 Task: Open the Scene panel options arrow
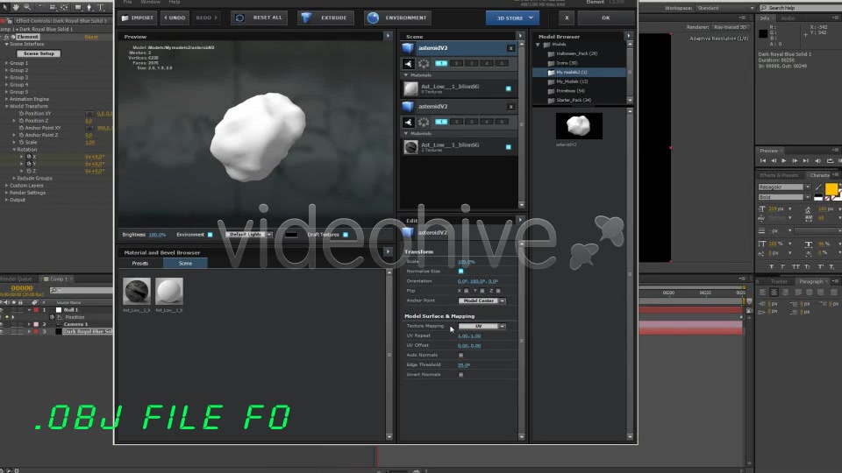tap(520, 36)
